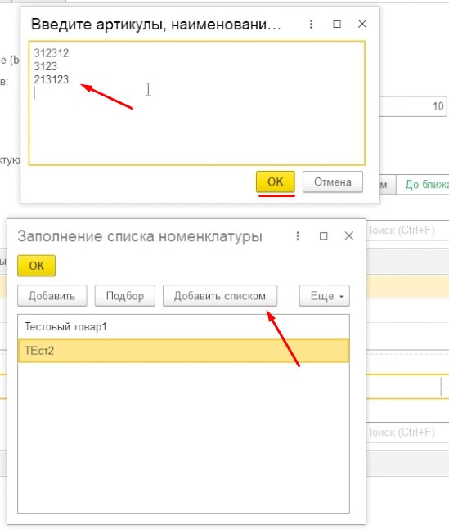
Task: Select row Тестовый товар1
Action: (183, 327)
